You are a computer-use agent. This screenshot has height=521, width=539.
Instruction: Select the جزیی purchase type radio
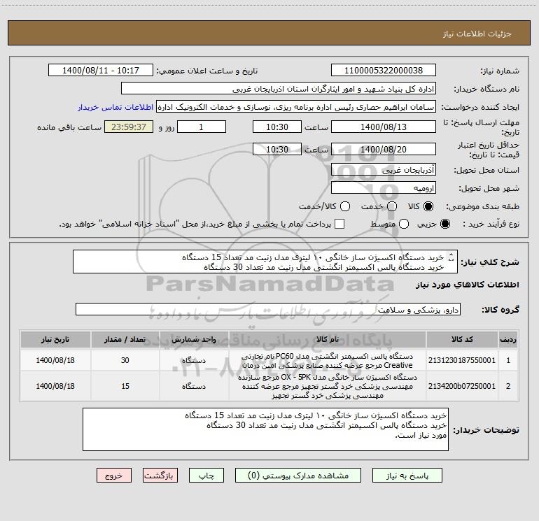coord(444,224)
